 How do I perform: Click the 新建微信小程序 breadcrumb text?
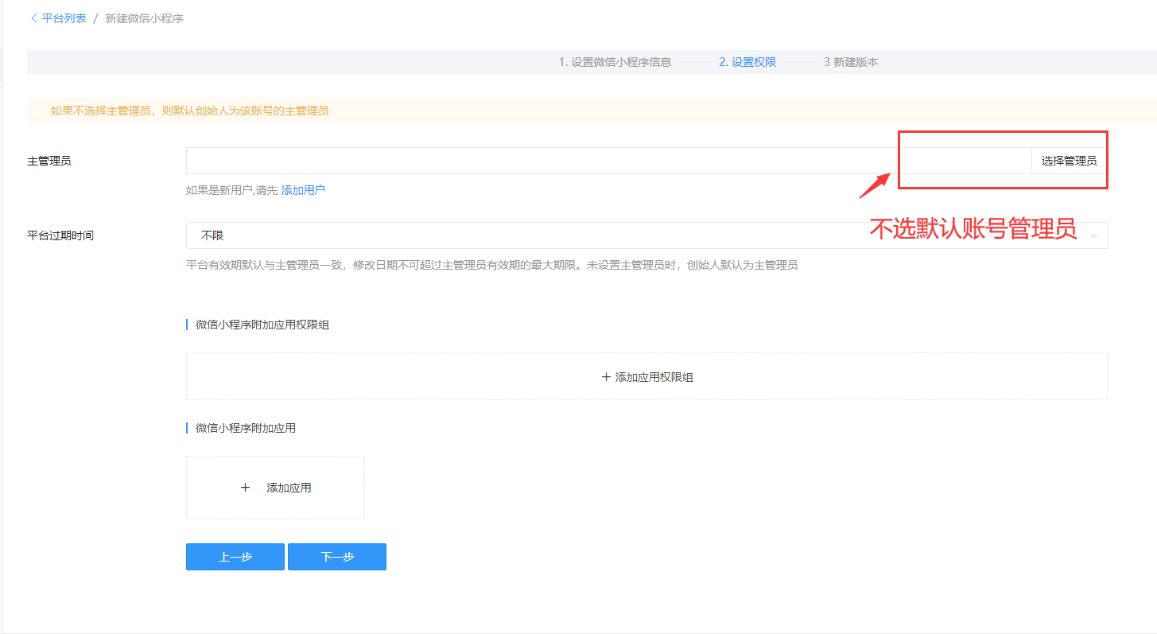click(x=144, y=18)
